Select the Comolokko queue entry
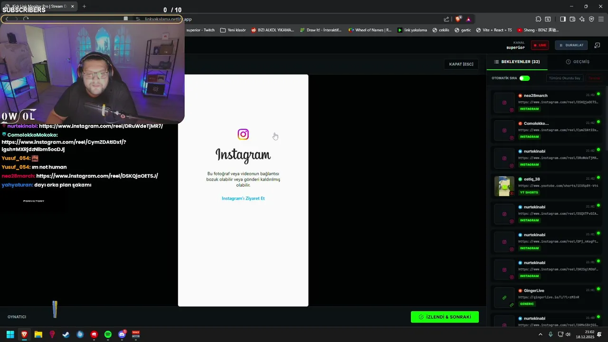The image size is (608, 342). tap(547, 130)
